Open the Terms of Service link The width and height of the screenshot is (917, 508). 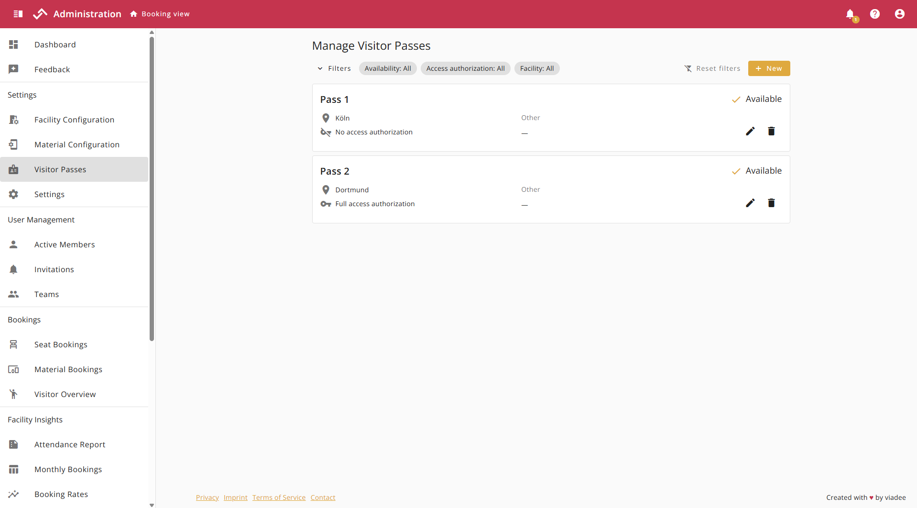tap(279, 497)
